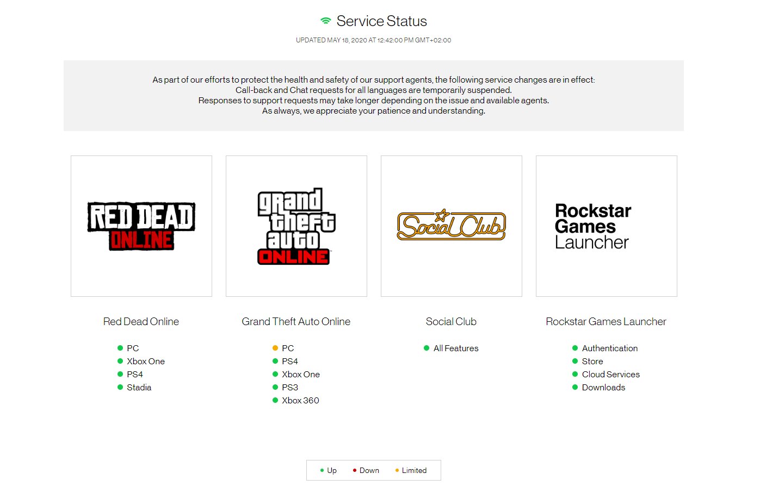Click the 'As always, we appreciate your patience' line
Screen dimensions: 766x492
click(374, 111)
